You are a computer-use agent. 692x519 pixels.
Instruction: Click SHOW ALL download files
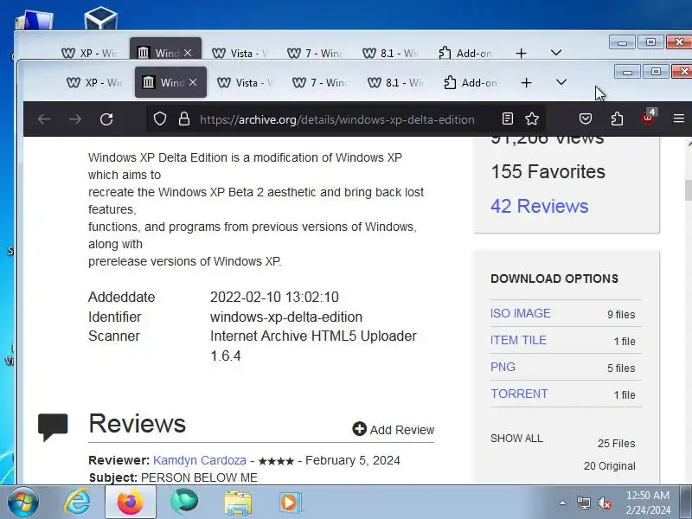point(516,439)
